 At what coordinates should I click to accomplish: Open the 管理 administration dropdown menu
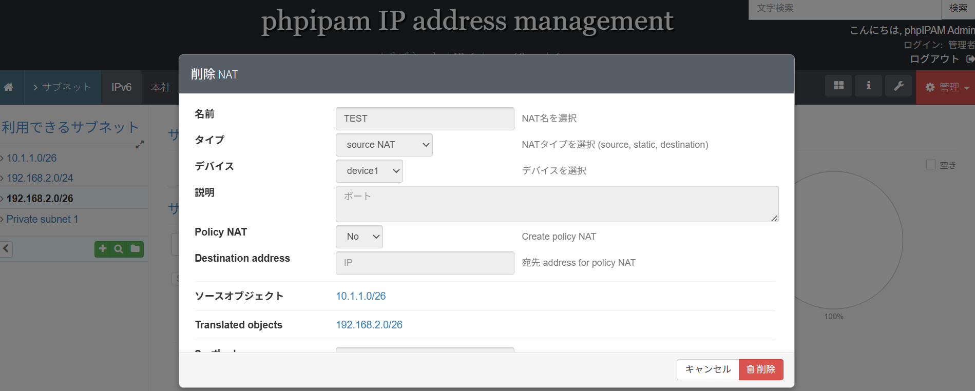pos(946,87)
